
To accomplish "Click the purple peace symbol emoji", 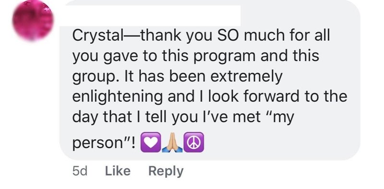I will (194, 142).
